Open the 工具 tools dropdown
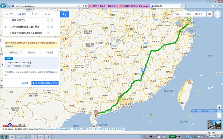 click(x=200, y=14)
